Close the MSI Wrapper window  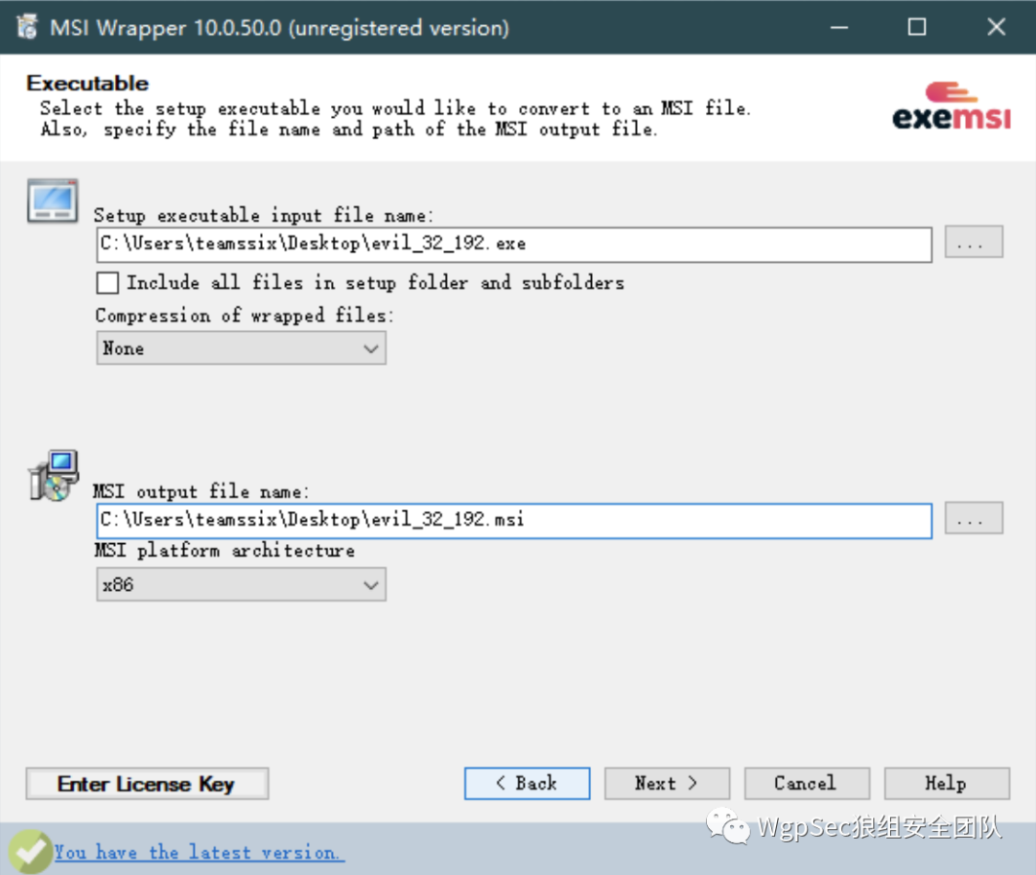pos(997,27)
